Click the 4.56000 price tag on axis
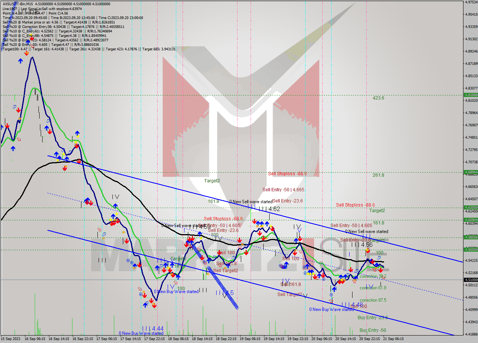Viewport: 478px width, 343px height. coord(471,249)
